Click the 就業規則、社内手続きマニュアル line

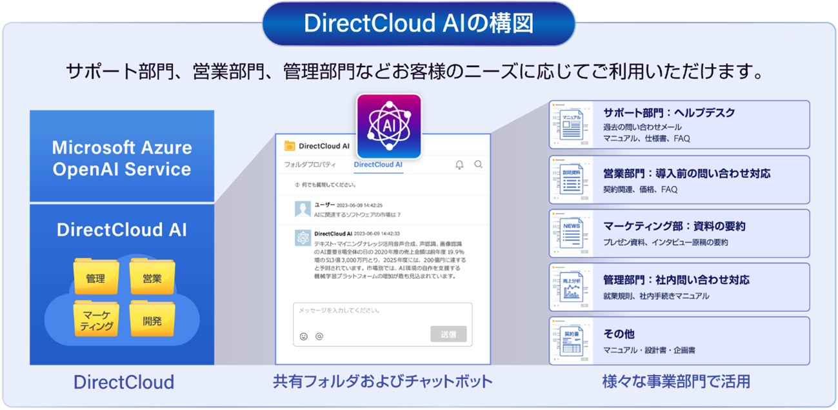click(656, 296)
